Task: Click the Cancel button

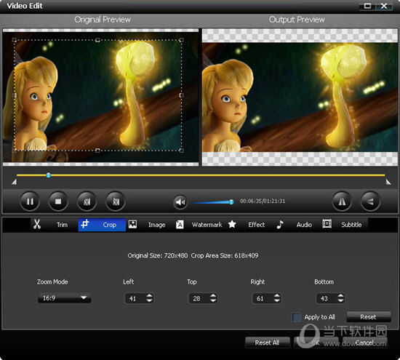Action: pyautogui.click(x=365, y=343)
